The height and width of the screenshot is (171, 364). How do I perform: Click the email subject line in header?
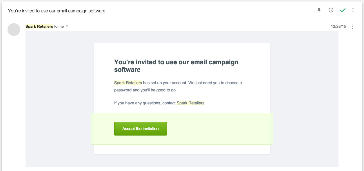[57, 11]
